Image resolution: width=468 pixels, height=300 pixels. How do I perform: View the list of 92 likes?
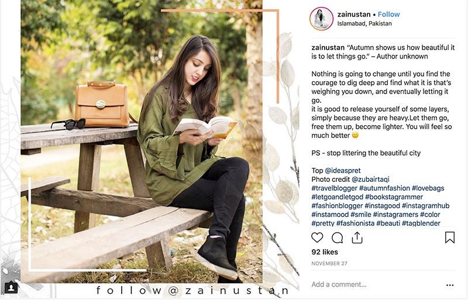[325, 252]
